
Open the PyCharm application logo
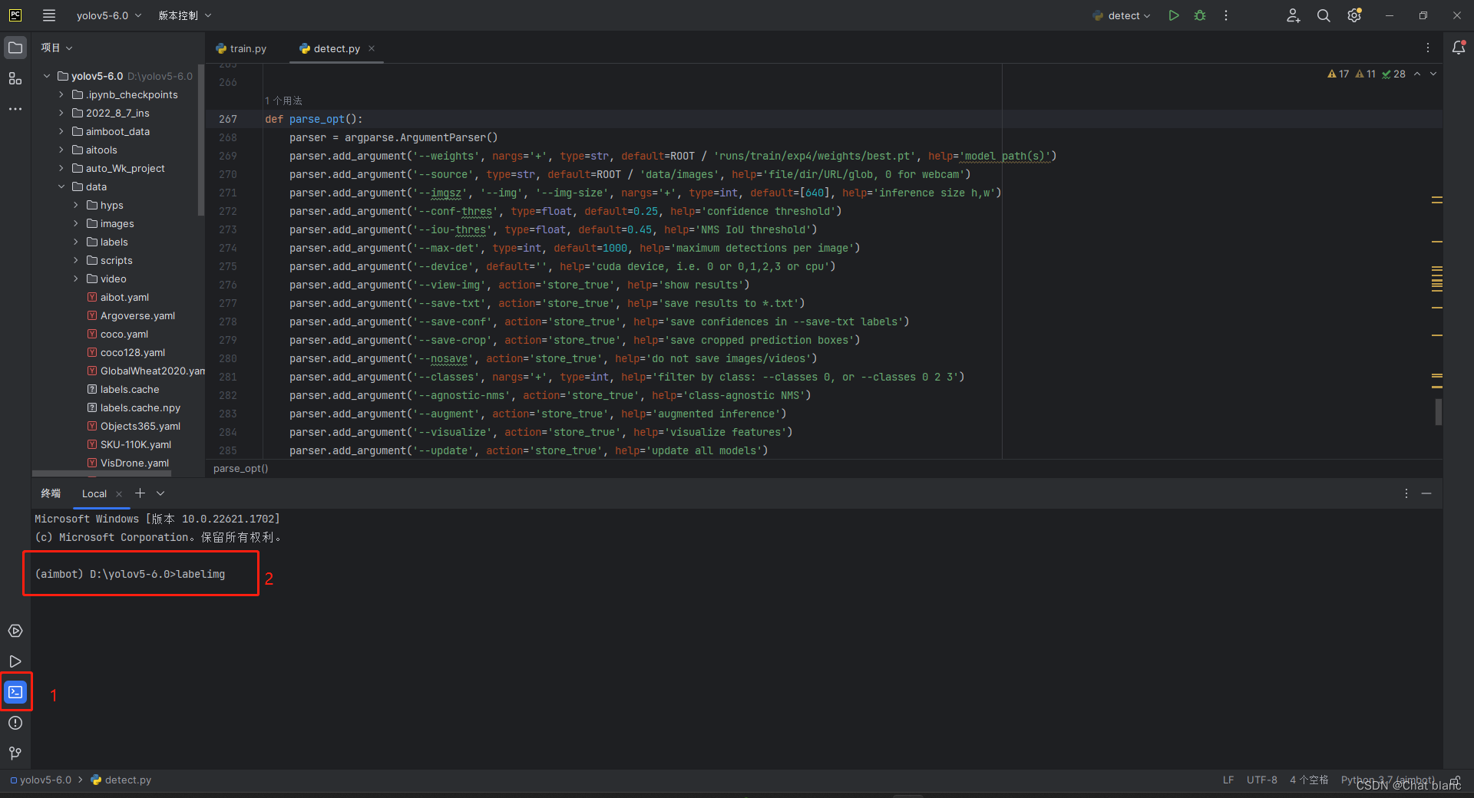point(15,15)
